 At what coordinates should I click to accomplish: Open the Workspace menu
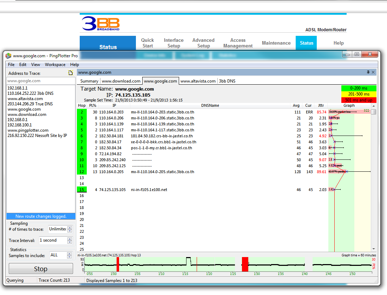(x=55, y=64)
